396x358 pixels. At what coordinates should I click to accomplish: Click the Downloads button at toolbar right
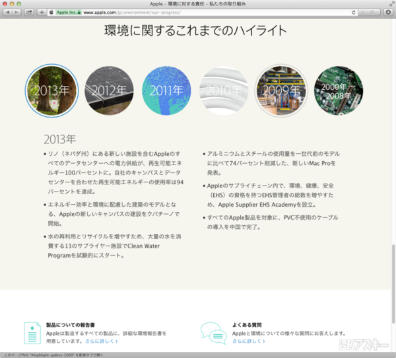click(x=388, y=12)
